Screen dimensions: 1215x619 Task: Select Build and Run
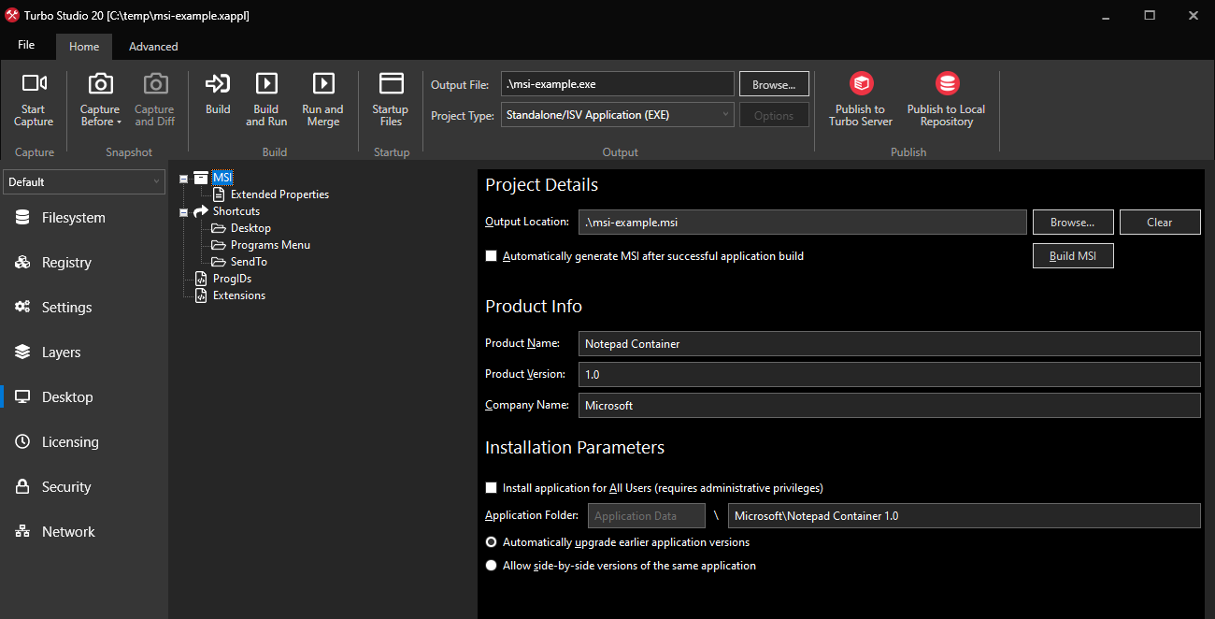[266, 98]
